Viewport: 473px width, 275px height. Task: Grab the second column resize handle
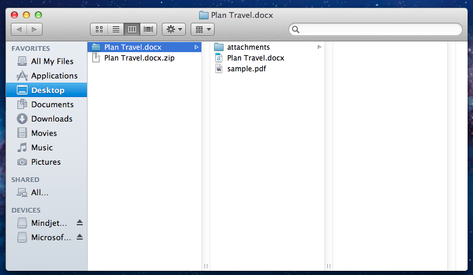pyautogui.click(x=329, y=266)
